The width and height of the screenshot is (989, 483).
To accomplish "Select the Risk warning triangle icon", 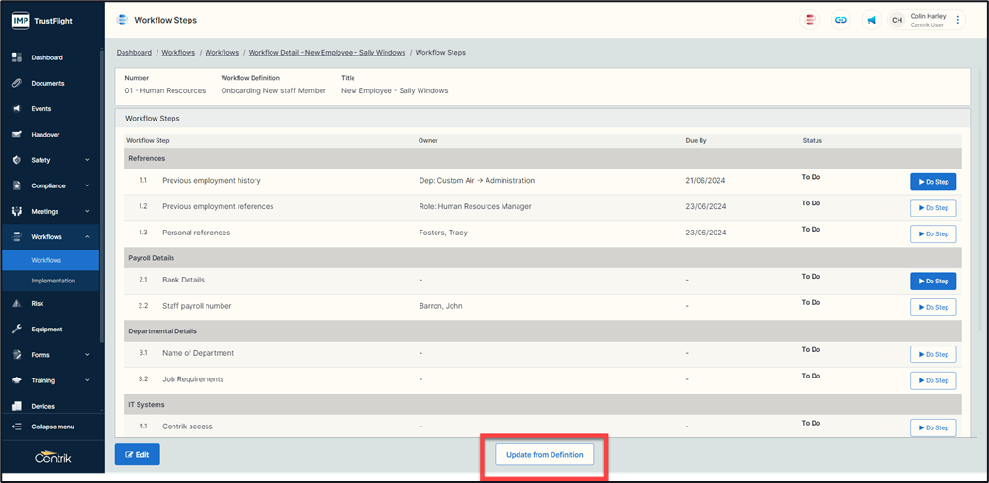I will tap(16, 304).
